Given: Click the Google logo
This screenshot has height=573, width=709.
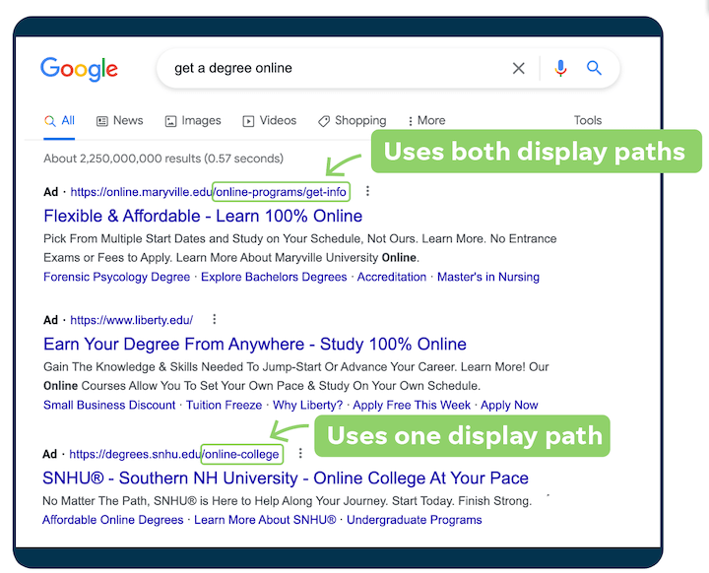Looking at the screenshot, I should (79, 69).
